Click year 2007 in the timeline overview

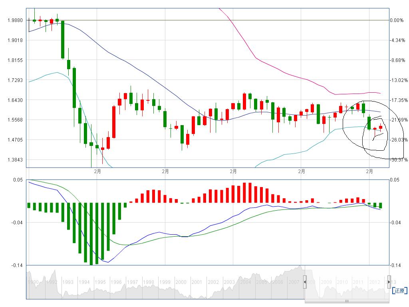pos(294,282)
